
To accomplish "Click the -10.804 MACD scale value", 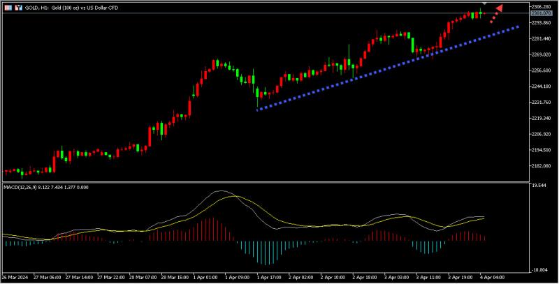I will pyautogui.click(x=539, y=269).
